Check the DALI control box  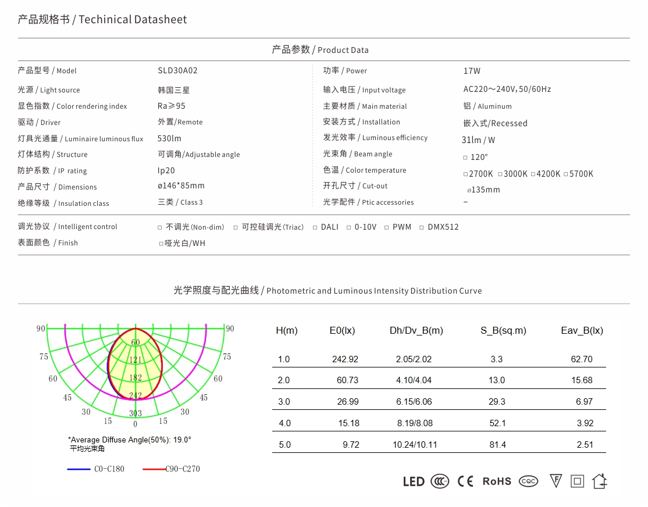[x=315, y=228]
